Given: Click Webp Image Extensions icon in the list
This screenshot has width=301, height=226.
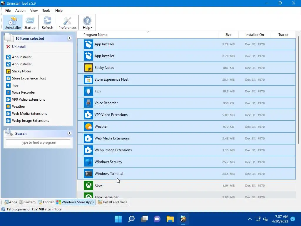Looking at the screenshot, I should click(x=88, y=150).
